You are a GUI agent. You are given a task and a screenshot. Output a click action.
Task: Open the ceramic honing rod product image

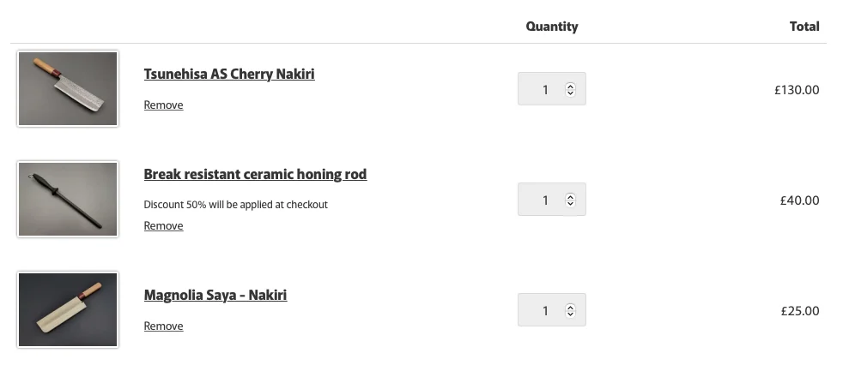[x=68, y=199]
